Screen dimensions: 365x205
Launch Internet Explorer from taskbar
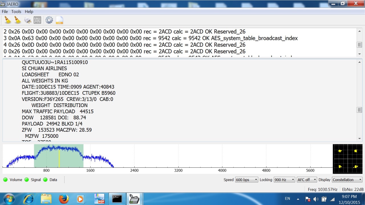pos(29,199)
